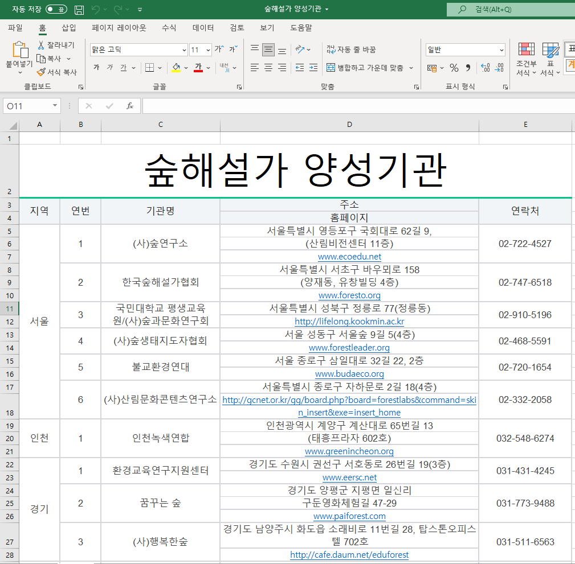This screenshot has height=564, width=575.
Task: Open the 도움말 ribbon tab
Action: pos(301,27)
